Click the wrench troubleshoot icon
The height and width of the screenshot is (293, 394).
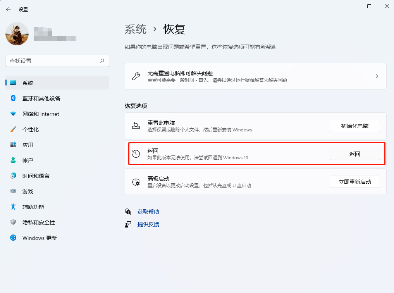point(136,76)
